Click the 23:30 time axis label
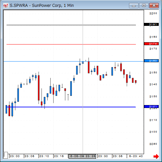Screen dimensions: 162x162 [103, 156]
